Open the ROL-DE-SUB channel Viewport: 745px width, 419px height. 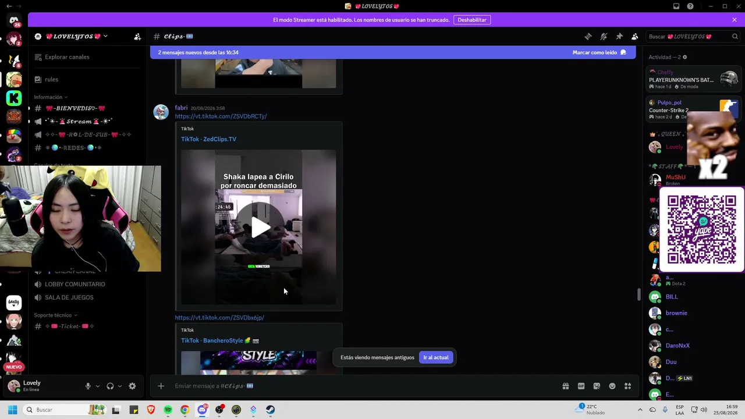pos(87,134)
